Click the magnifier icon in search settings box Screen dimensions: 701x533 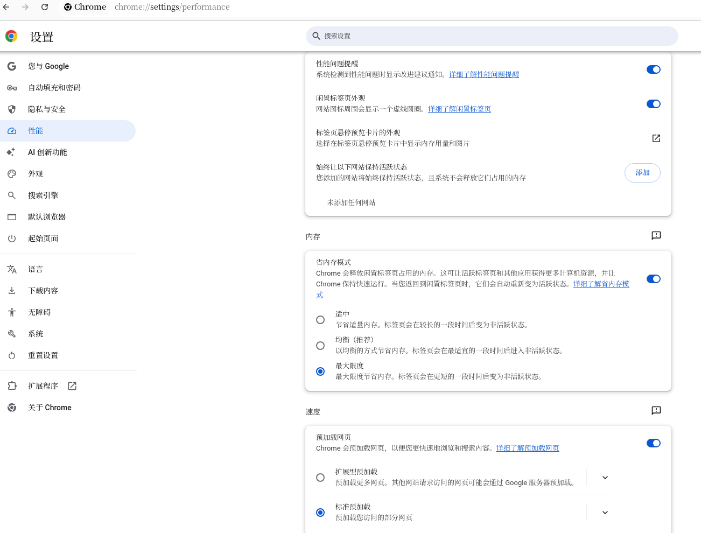[317, 36]
